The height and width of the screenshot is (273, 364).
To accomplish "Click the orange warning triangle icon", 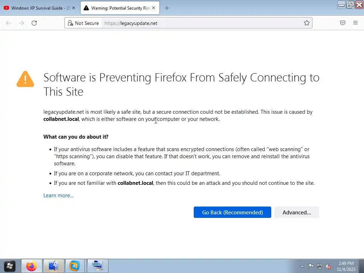I will [x=25, y=79].
